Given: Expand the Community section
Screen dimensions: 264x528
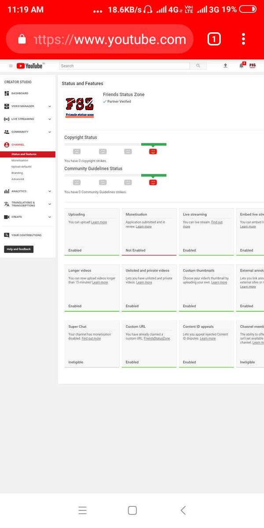Looking at the screenshot, I should point(50,132).
